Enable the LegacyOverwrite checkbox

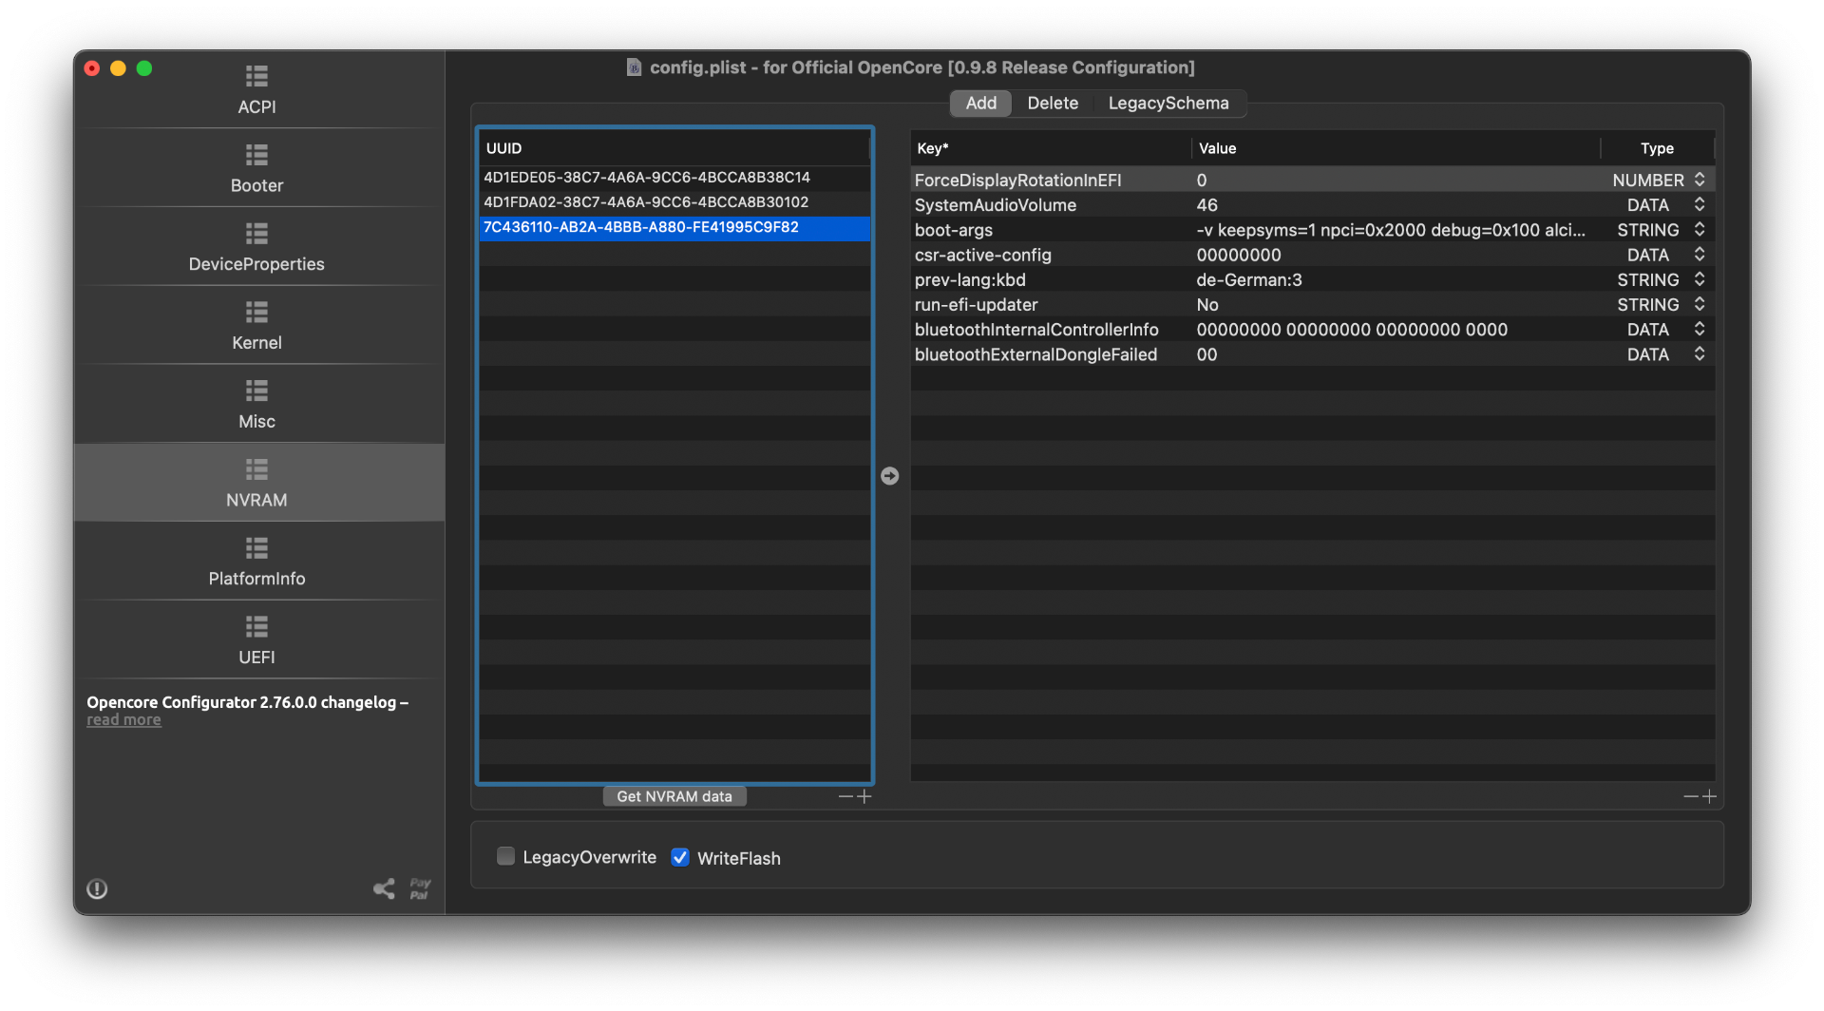click(505, 857)
